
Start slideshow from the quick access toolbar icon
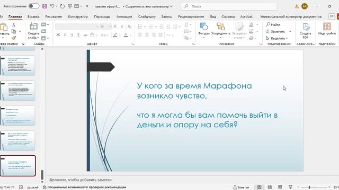pos(69,6)
